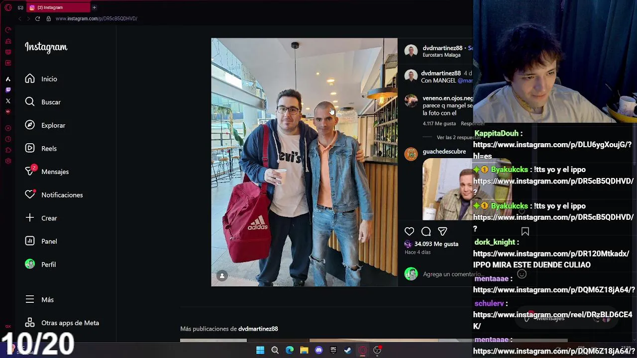The image size is (637, 358).
Task: Like the post with heart icon
Action: (x=409, y=231)
